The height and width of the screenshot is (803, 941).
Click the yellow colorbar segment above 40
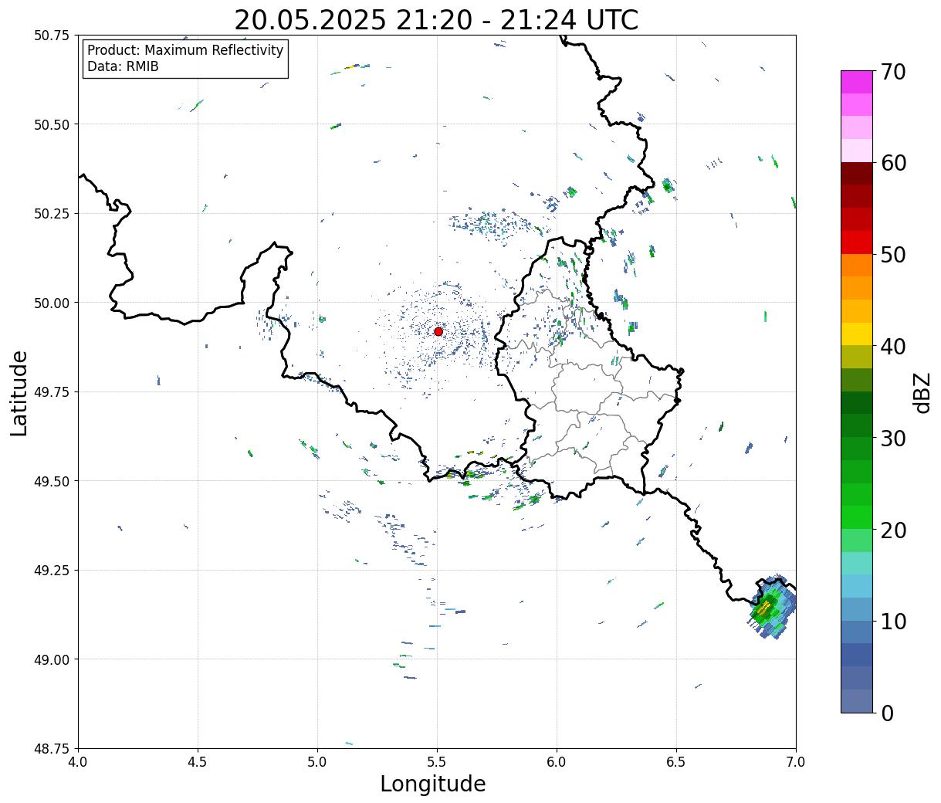(857, 334)
